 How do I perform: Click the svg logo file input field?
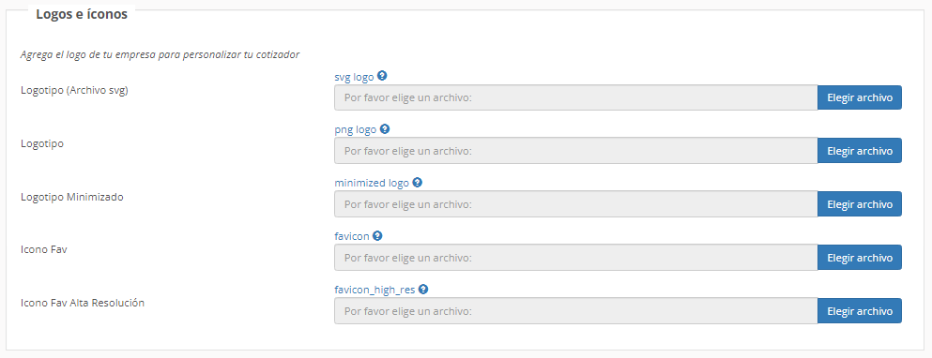[576, 97]
